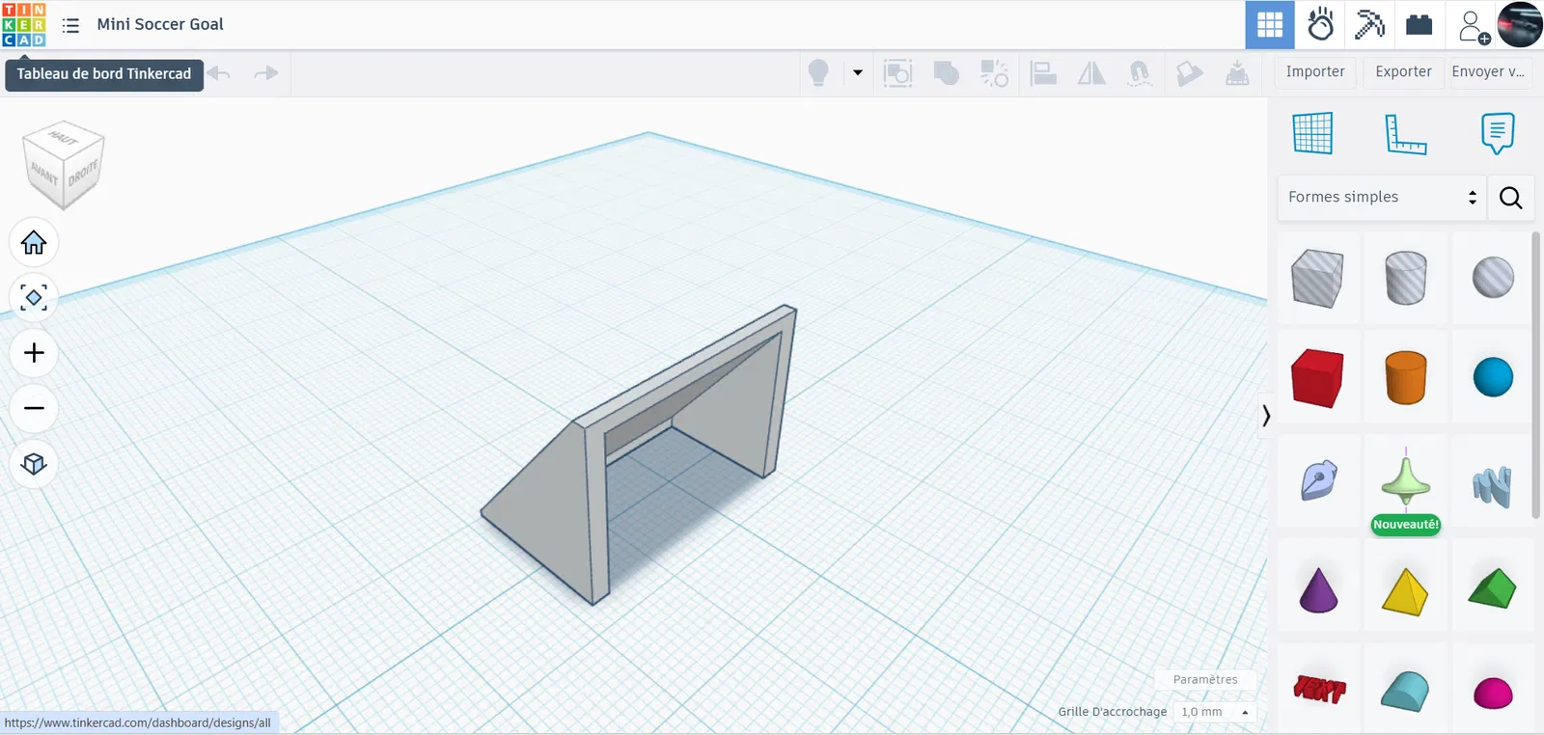Rename the design title Mini Soccer Goal

click(x=160, y=24)
